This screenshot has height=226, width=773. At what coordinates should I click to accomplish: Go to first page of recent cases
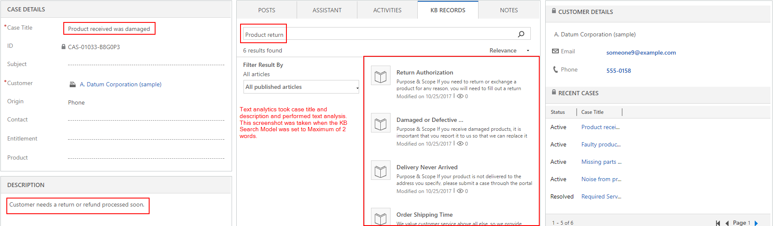point(718,223)
